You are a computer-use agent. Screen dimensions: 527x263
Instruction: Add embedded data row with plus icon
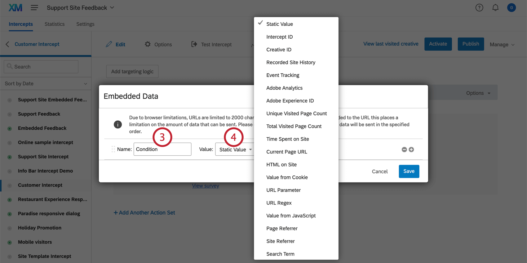[x=411, y=149]
